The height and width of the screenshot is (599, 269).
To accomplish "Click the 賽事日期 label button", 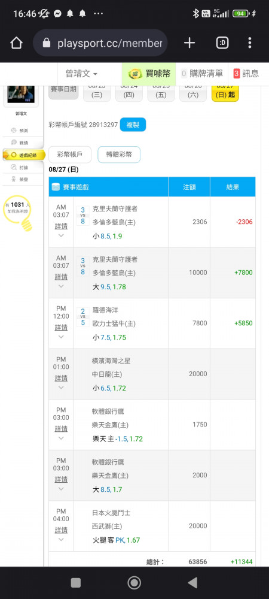I will pyautogui.click(x=63, y=92).
